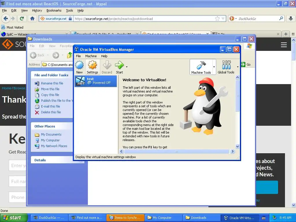Click list all tabs icon
The image size is (296, 222).
(293, 34)
